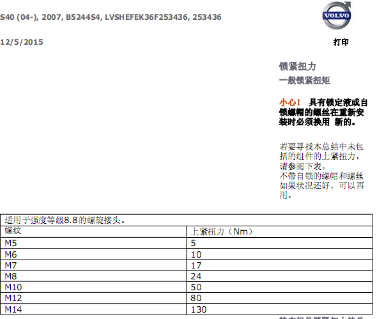The height and width of the screenshot is (319, 377).
Task: Click torque value 80 in M12 row
Action: coord(196,298)
